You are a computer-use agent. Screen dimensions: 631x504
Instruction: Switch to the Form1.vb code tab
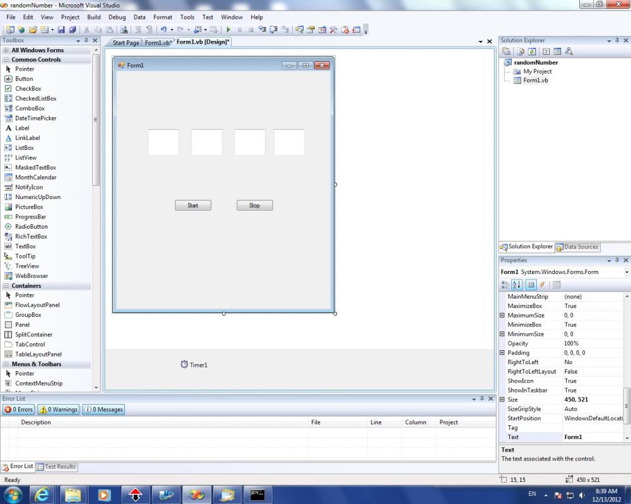(x=158, y=43)
